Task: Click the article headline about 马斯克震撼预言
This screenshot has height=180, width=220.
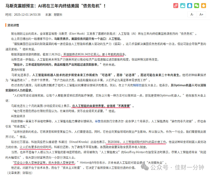Action: (56, 6)
